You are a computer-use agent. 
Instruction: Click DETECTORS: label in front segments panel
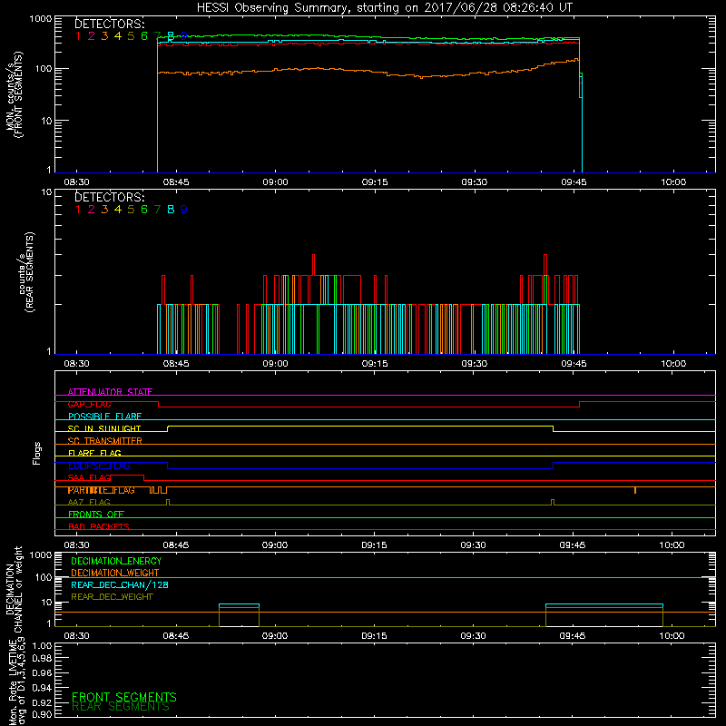click(109, 24)
